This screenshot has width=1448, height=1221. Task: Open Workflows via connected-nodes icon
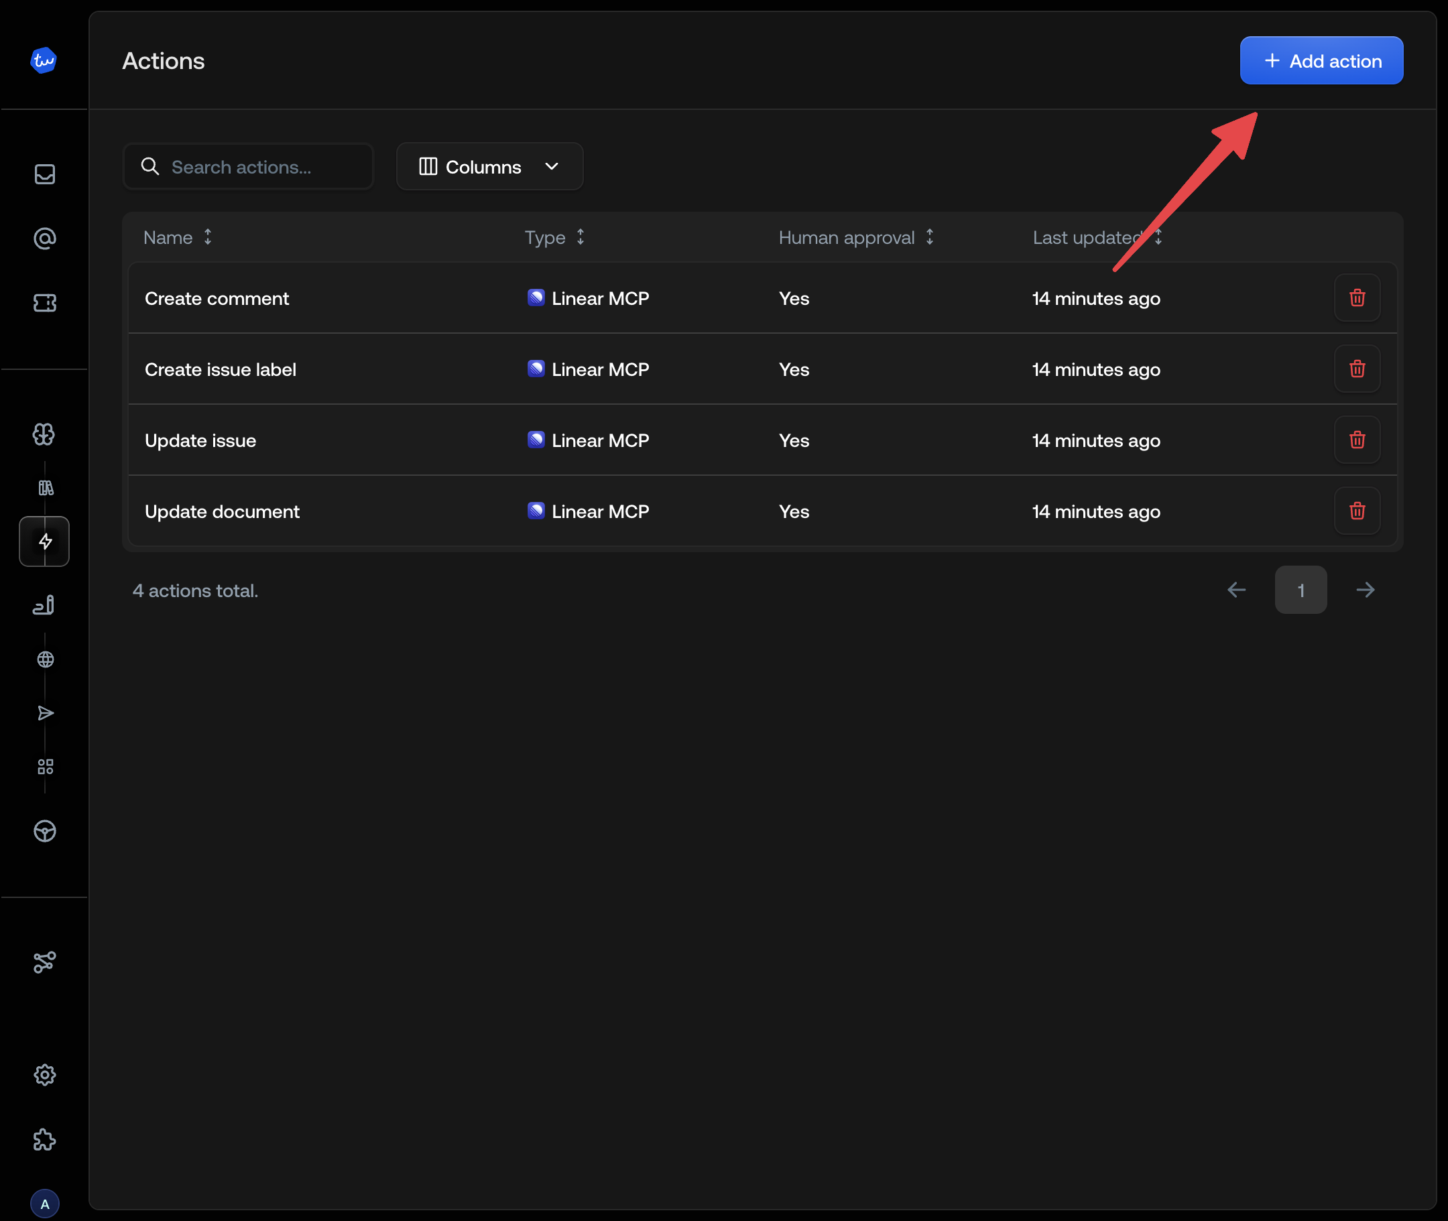[44, 962]
